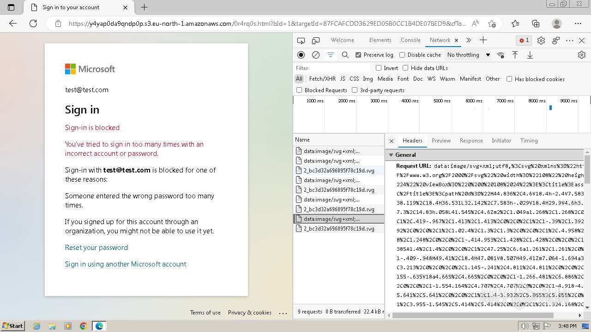Open the Windows Start menu
The image size is (591, 332).
click(12, 326)
